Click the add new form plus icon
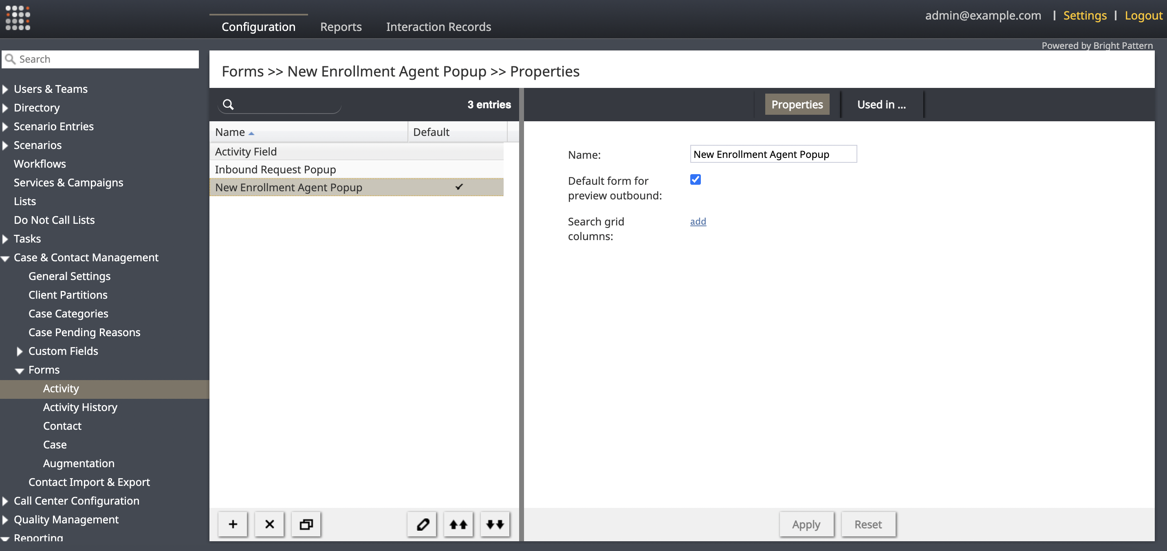The width and height of the screenshot is (1167, 551). coord(233,524)
